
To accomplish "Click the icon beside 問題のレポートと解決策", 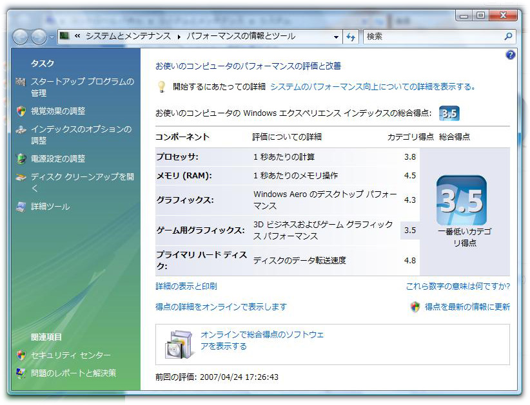I will point(21,373).
